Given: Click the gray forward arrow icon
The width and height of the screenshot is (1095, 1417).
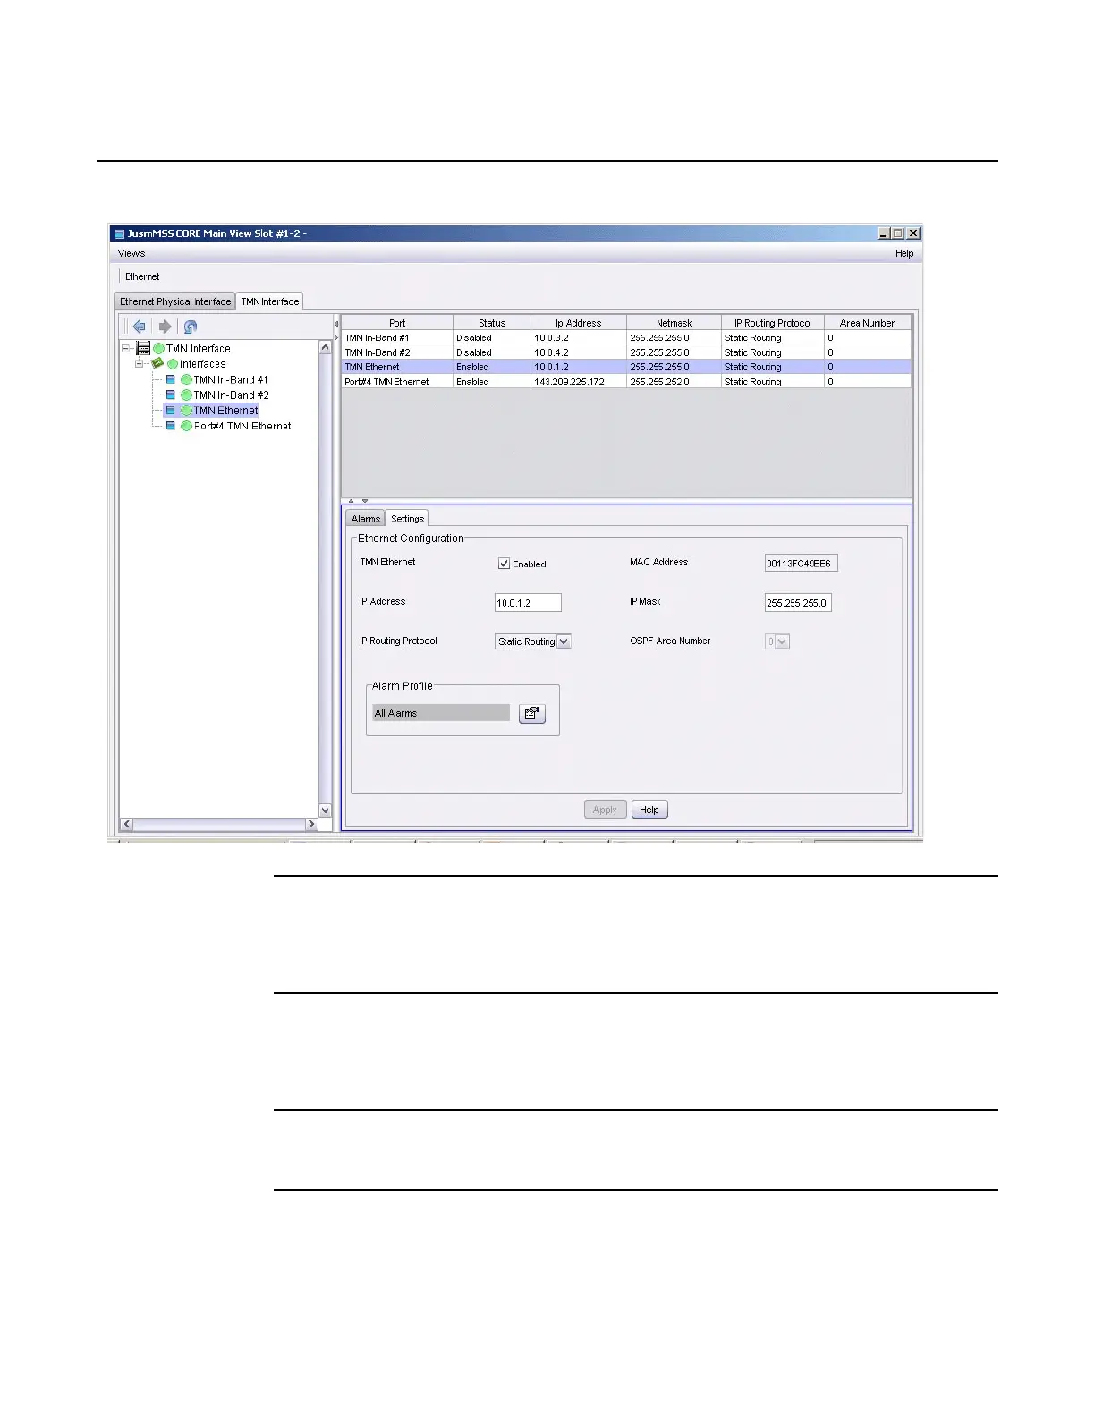Looking at the screenshot, I should pos(165,327).
